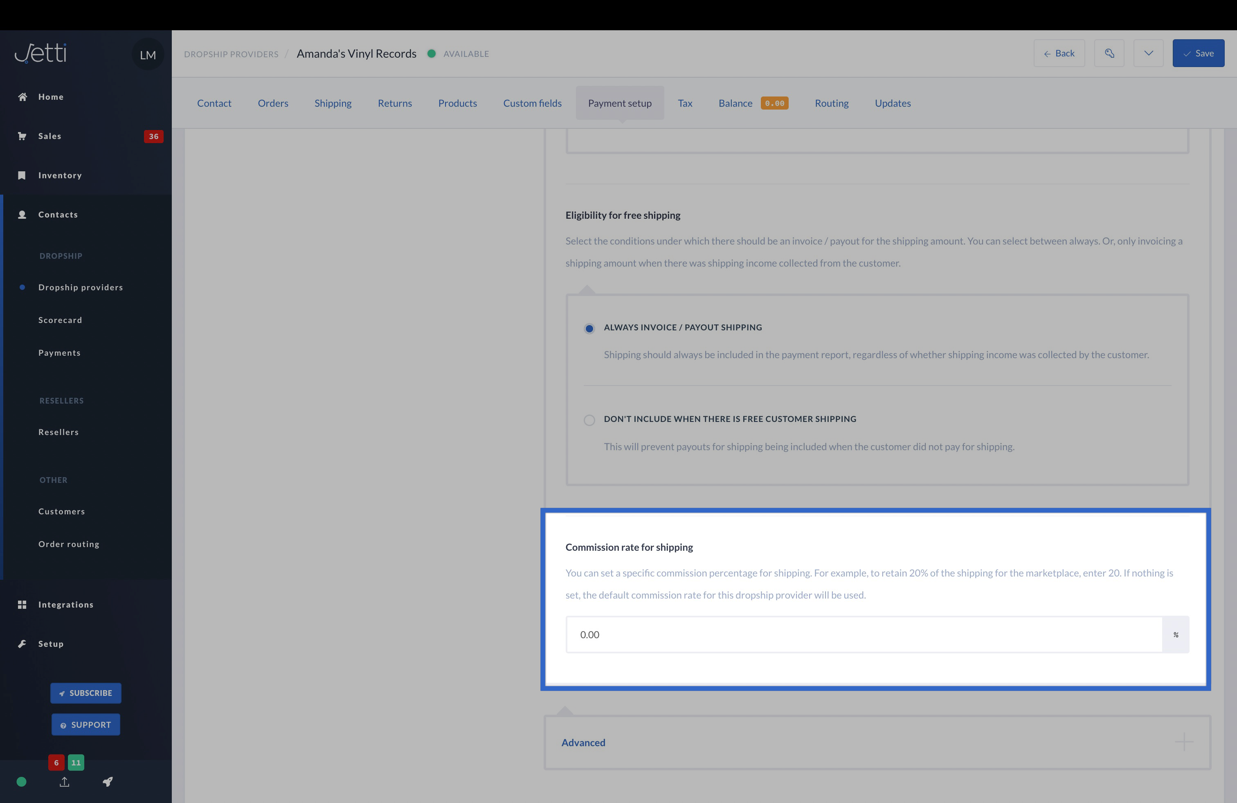Open the Balance tab
Viewport: 1237px width, 803px height.
pos(735,103)
